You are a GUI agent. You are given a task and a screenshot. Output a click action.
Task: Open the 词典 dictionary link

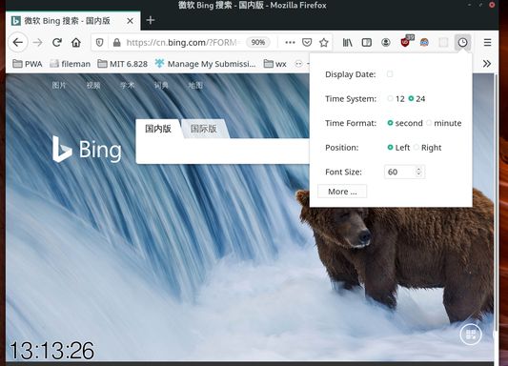point(161,85)
